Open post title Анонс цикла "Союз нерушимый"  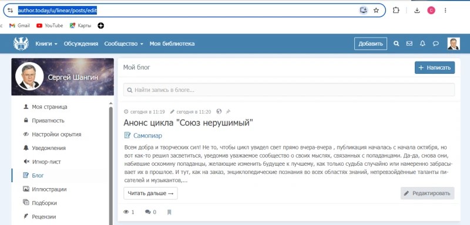[x=189, y=123]
